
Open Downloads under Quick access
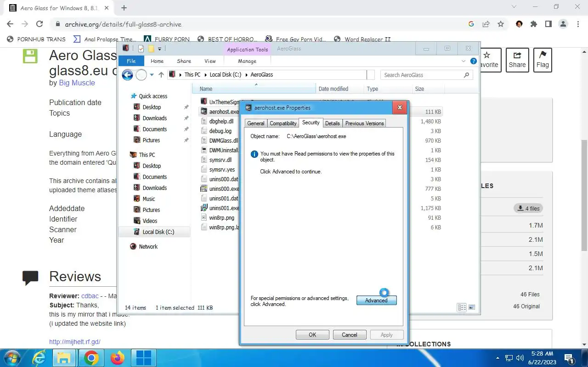154,118
